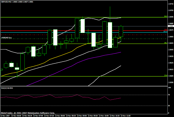Viewport: 174px width, 117px height.
Task: Click the 2.0595 price axis label
Action: (x=171, y=83)
